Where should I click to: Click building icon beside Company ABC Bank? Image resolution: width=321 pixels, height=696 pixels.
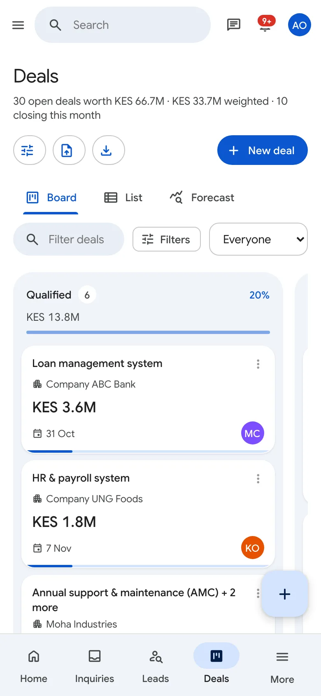pyautogui.click(x=37, y=384)
